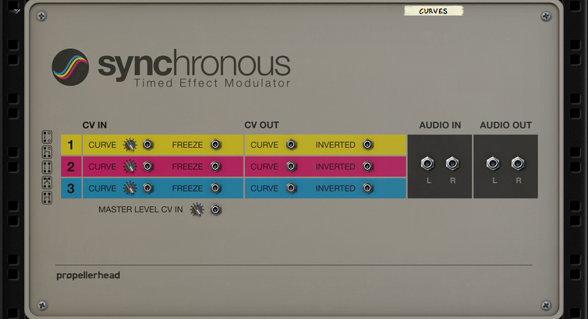588x319 pixels.
Task: Click the mono-in mono-out signal flow diagram
Action: pos(47,137)
